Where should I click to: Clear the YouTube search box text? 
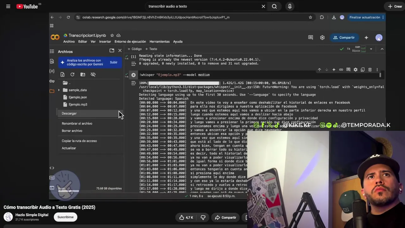263,6
